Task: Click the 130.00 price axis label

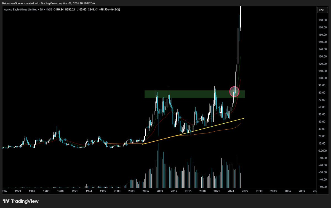Action: [322, 57]
